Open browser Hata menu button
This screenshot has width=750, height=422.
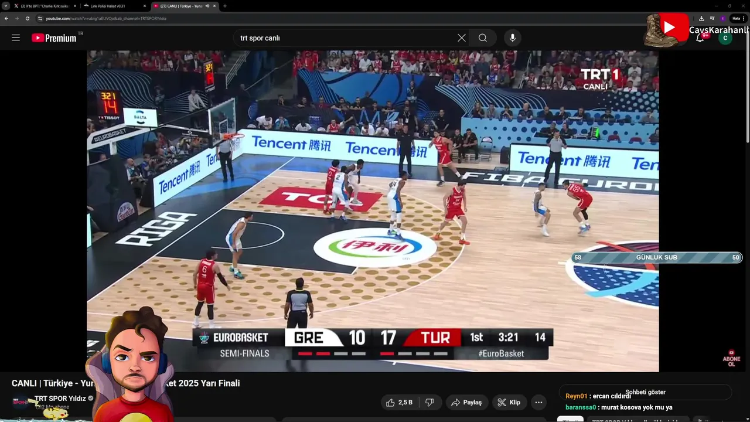tap(738, 18)
